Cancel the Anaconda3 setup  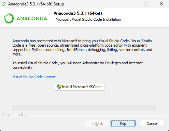click(x=152, y=124)
